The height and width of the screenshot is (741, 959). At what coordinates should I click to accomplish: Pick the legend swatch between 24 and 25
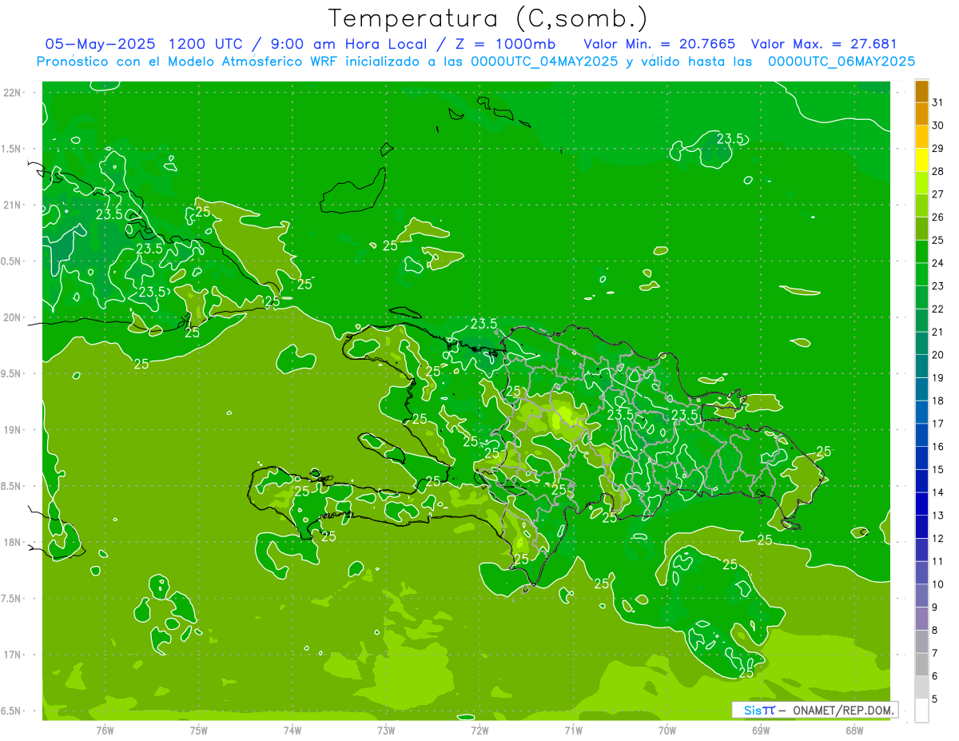[x=921, y=251]
